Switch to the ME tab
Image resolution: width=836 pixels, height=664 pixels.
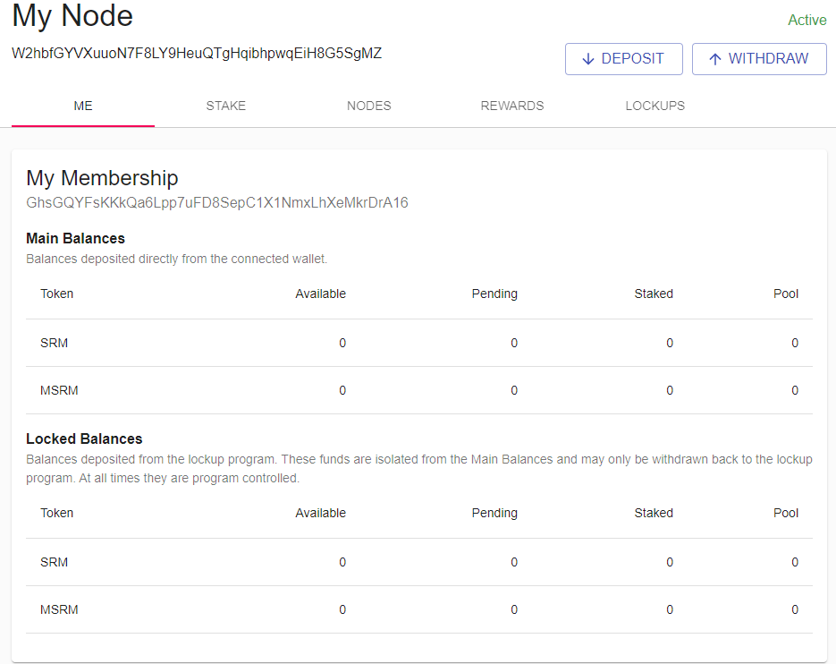tap(83, 106)
